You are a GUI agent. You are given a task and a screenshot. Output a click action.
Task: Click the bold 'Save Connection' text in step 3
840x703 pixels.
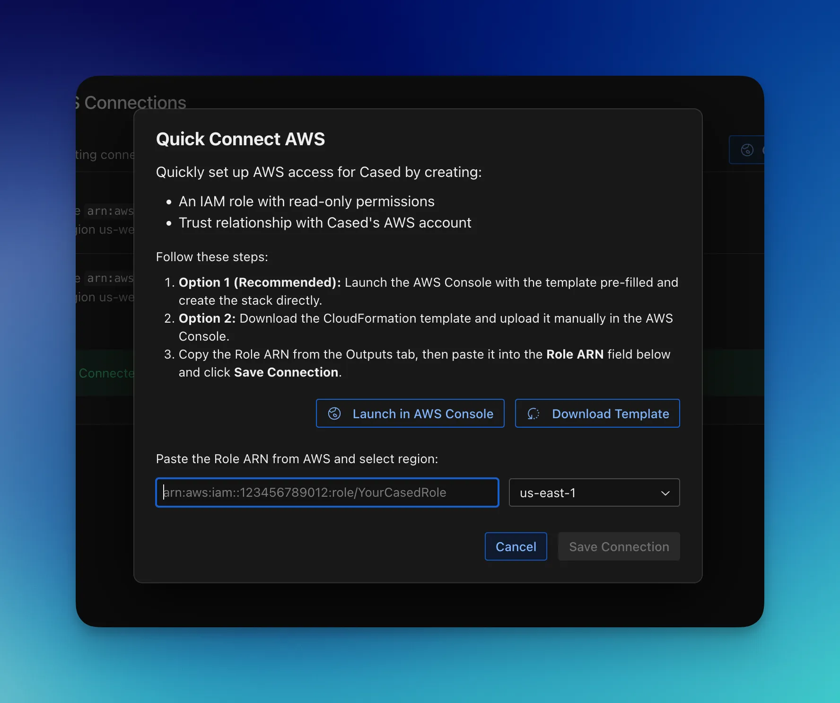point(286,372)
